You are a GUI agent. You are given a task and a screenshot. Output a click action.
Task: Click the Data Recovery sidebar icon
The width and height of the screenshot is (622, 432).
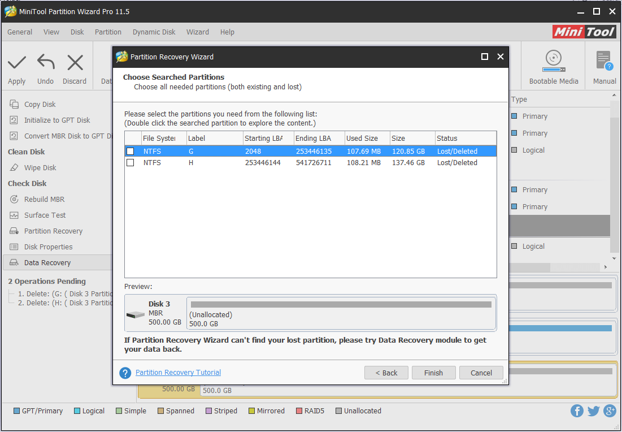[14, 263]
